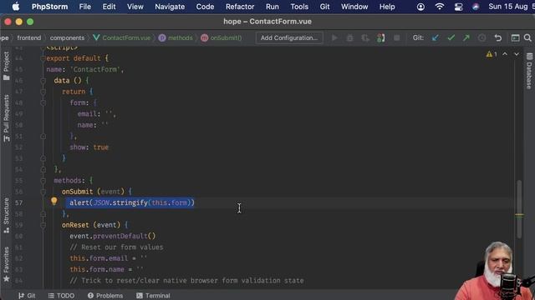Click line number 57 in the gutter
This screenshot has height=300, width=535.
click(18, 202)
